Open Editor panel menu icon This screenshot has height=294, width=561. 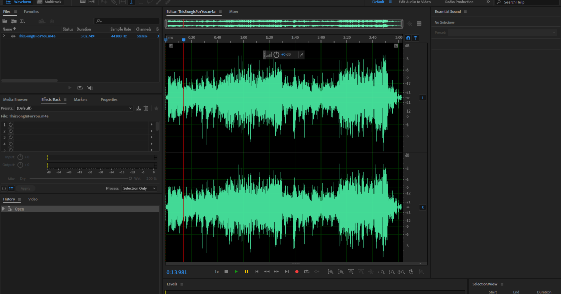click(220, 12)
